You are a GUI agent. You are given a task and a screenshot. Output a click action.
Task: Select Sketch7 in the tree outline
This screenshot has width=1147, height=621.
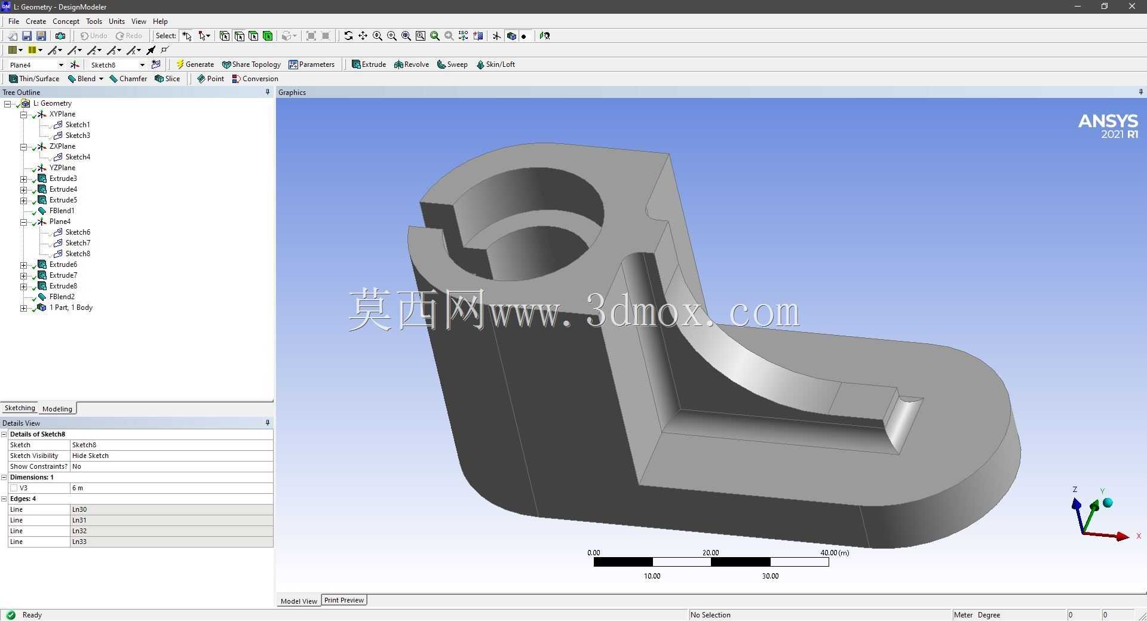point(78,243)
